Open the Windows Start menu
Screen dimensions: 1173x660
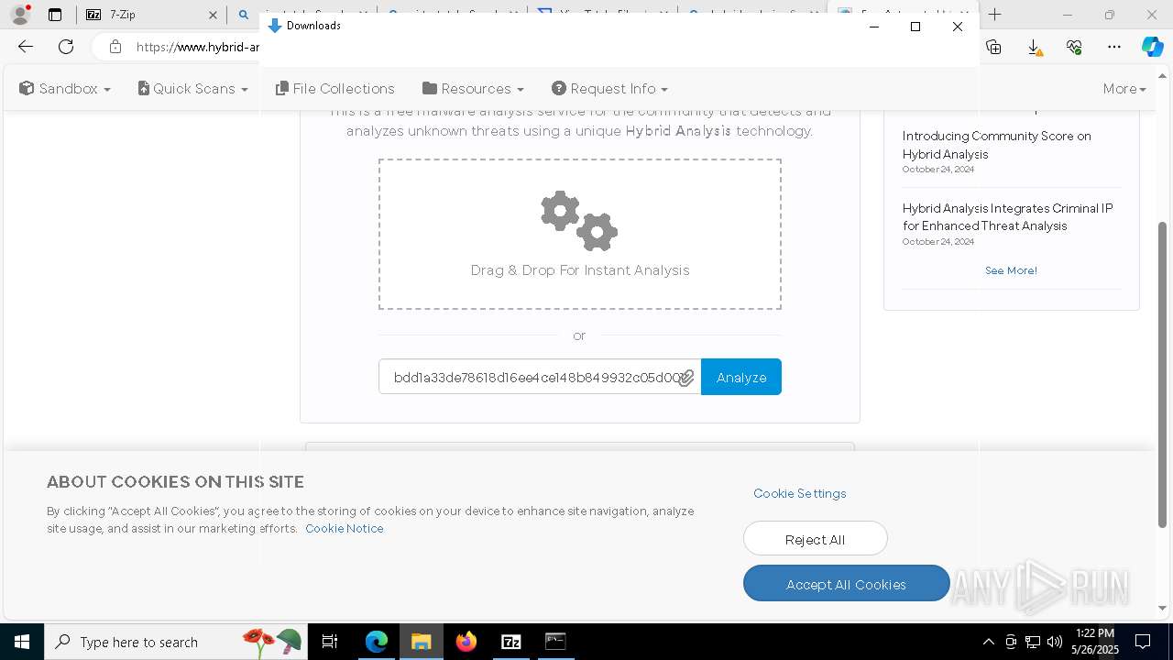click(22, 642)
